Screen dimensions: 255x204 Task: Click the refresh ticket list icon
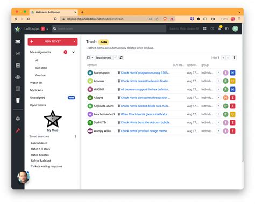point(121,57)
